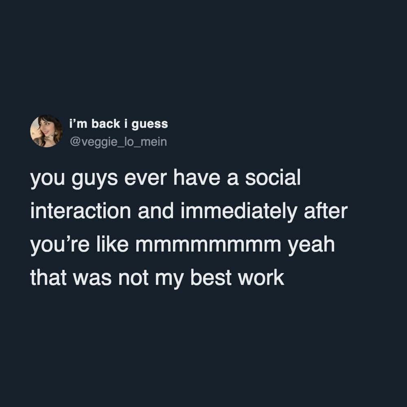Open the "i'm back i guess" profile name
Screen dimensions: 407x407
(118, 123)
